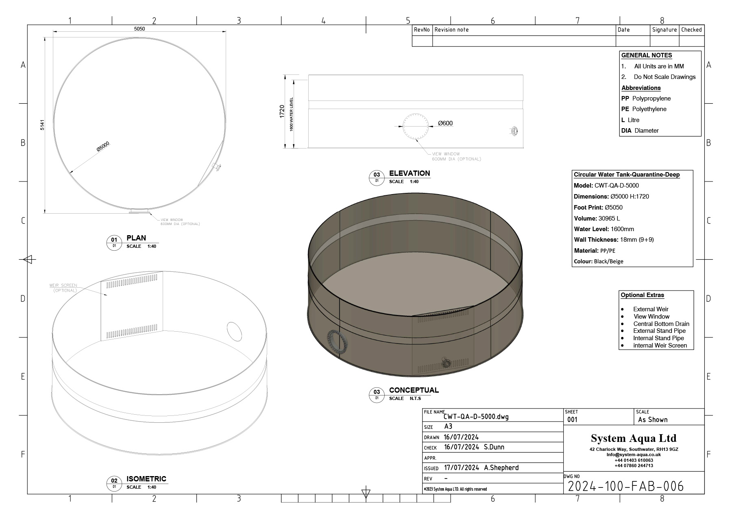Select the L Litre abbreviation
Viewport: 732px width, 518px height.
(x=630, y=120)
